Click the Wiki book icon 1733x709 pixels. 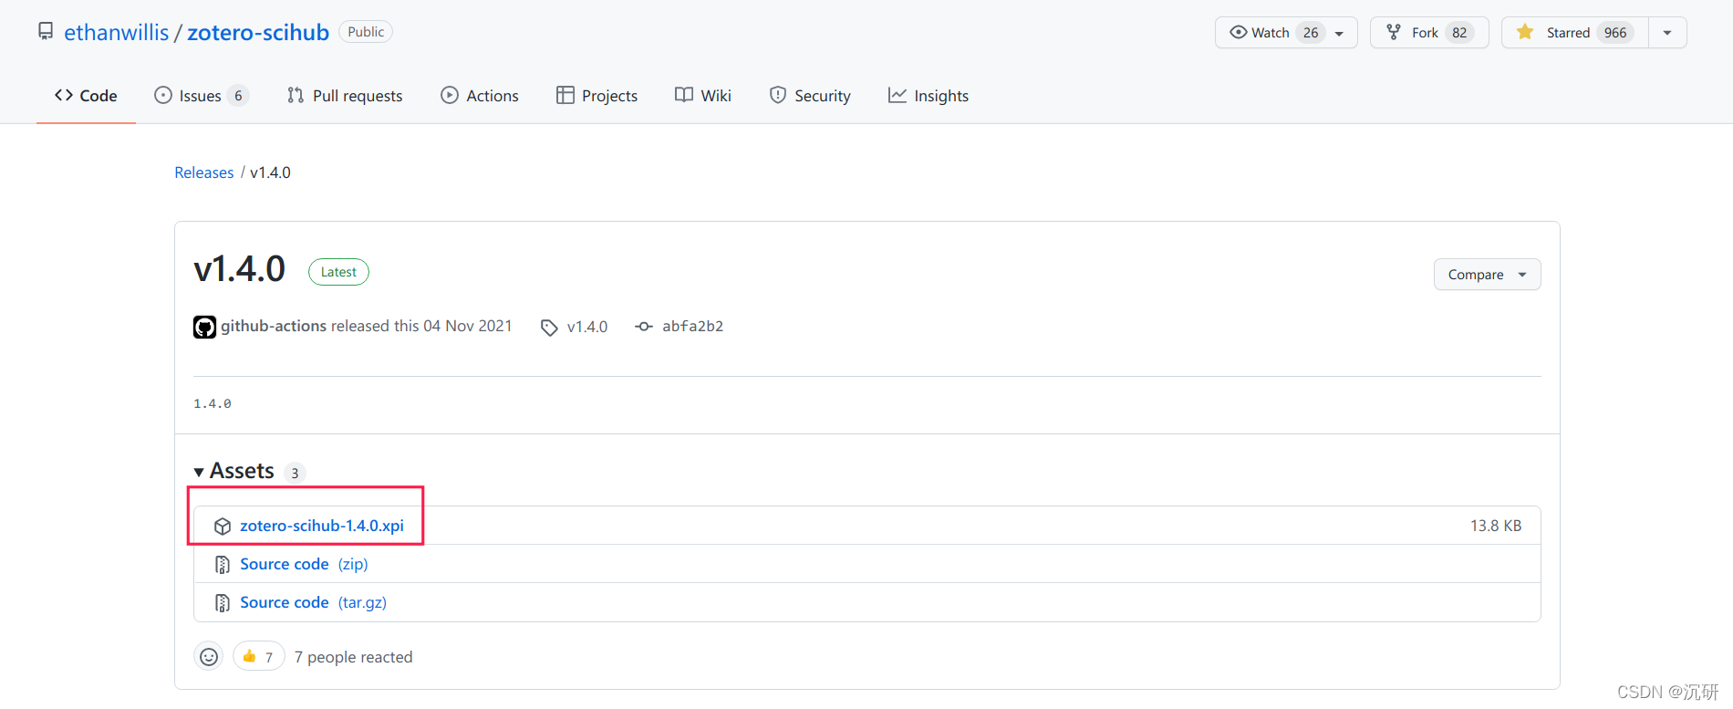point(684,95)
